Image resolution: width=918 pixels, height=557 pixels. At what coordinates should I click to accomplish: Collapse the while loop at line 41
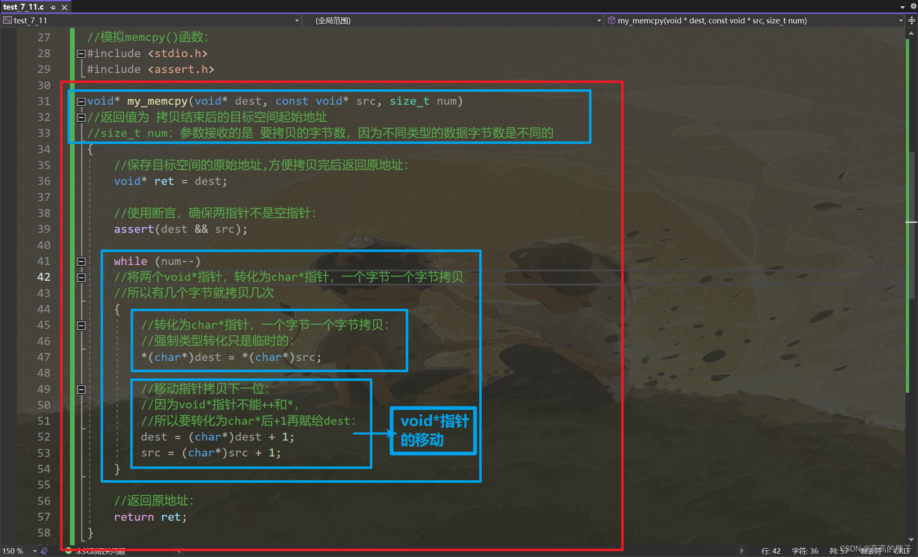[81, 262]
